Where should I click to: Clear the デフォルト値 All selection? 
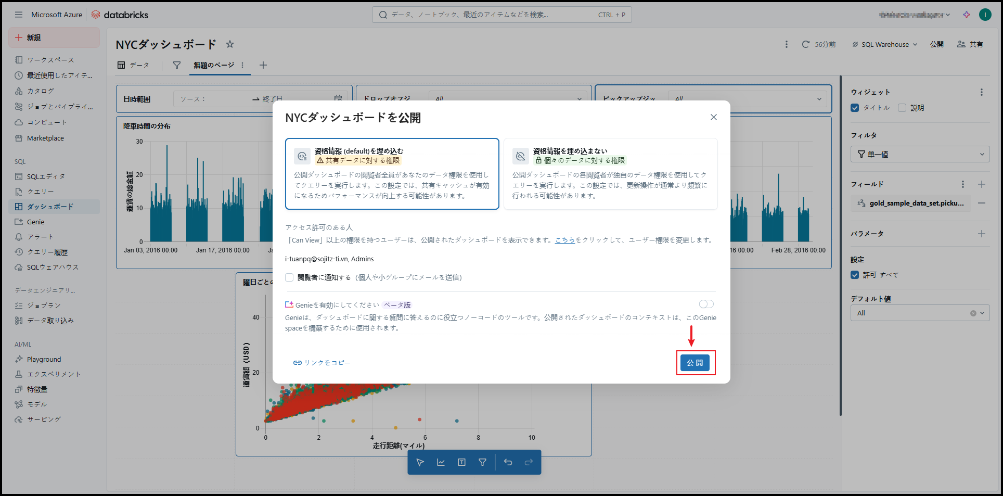point(973,313)
